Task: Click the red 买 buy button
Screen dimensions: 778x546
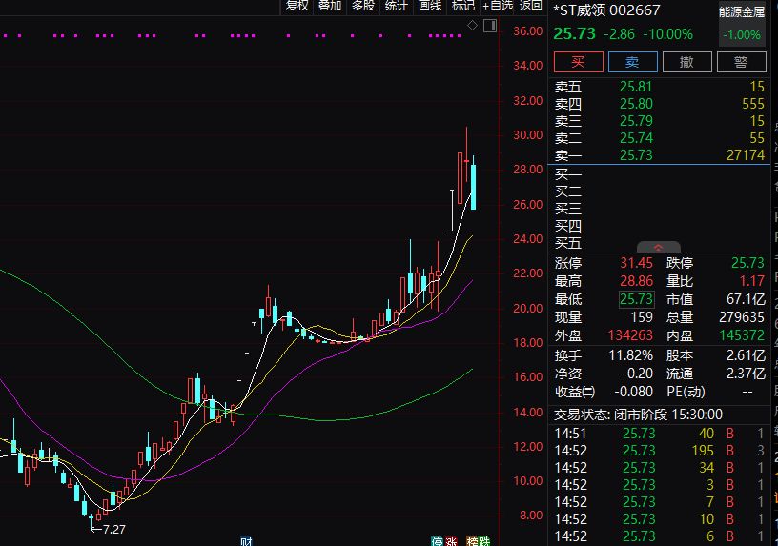Action: (579, 62)
